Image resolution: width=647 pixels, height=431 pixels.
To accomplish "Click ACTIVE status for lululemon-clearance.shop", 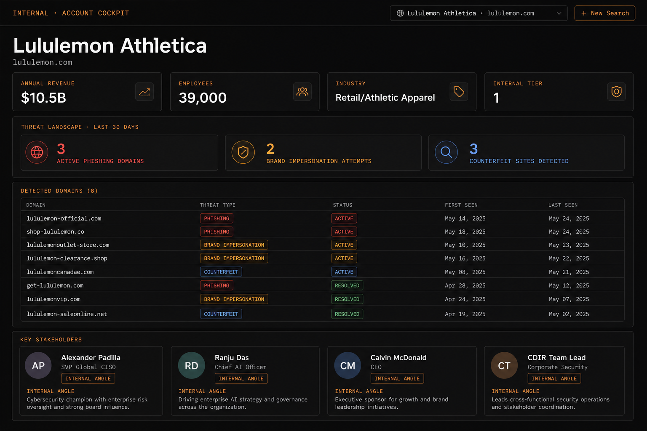I will coord(344,258).
